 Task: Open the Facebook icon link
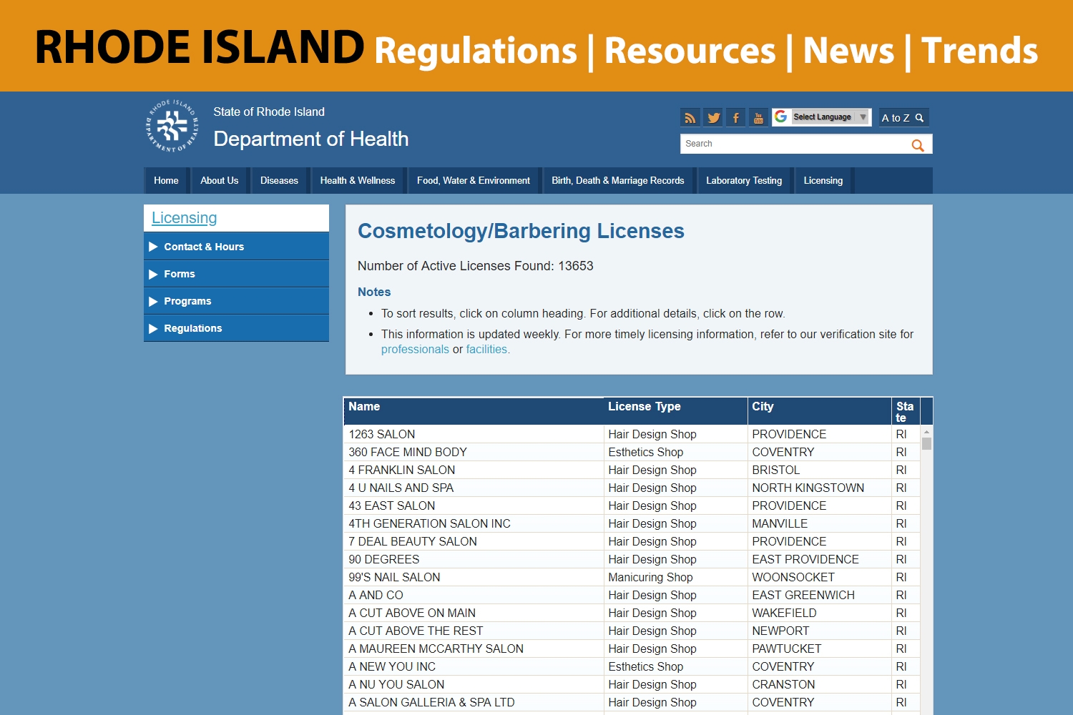click(735, 118)
